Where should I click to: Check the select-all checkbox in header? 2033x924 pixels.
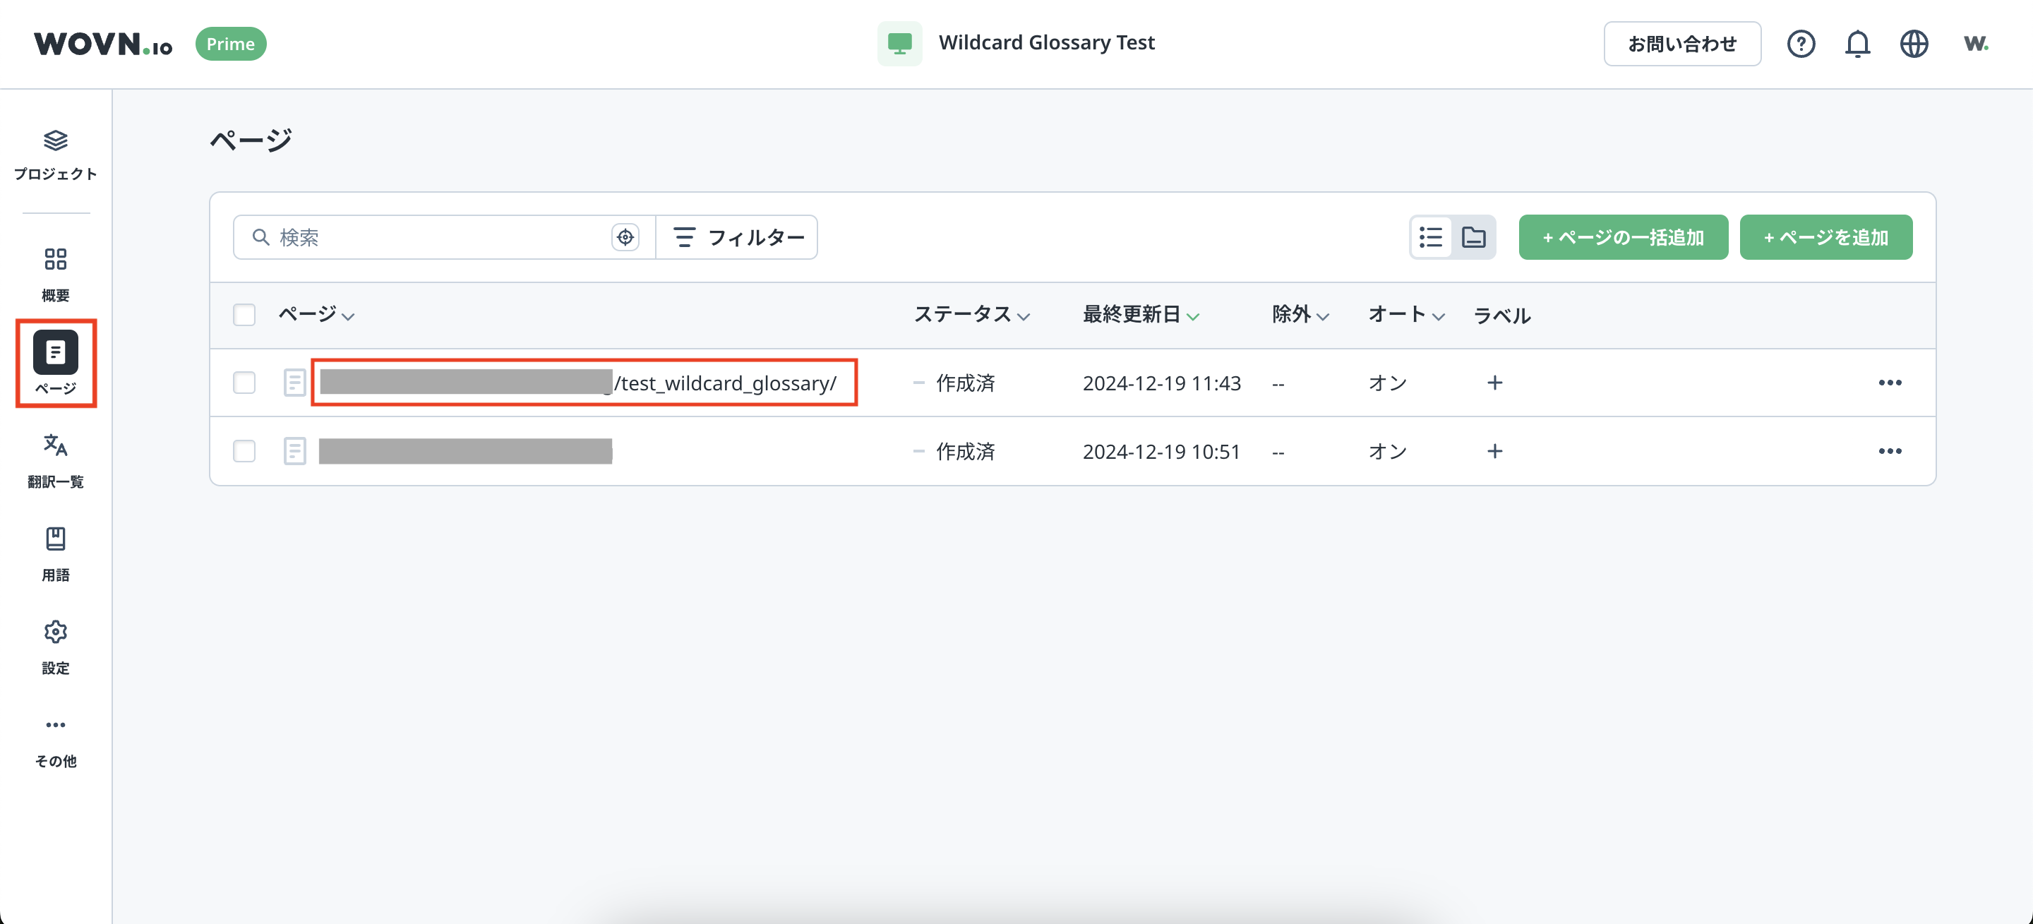[245, 315]
